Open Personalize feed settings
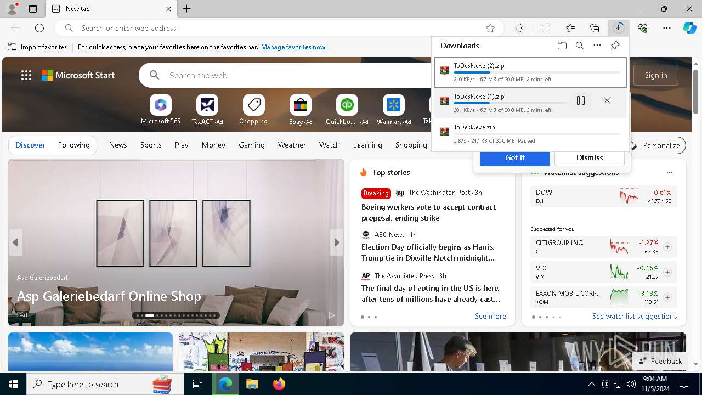702x395 pixels. pos(655,145)
